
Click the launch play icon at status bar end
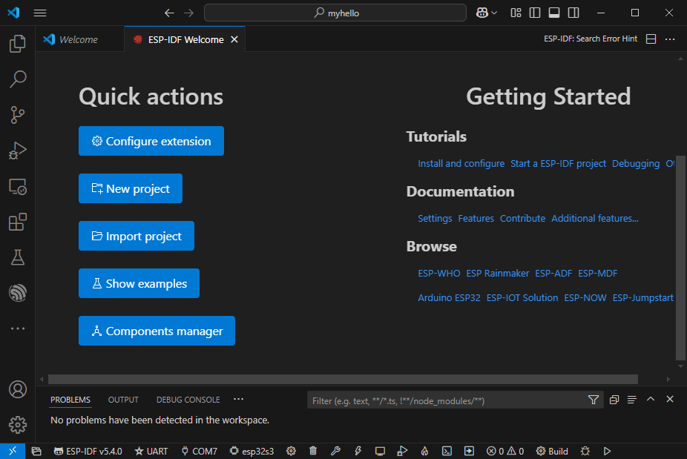(x=607, y=451)
